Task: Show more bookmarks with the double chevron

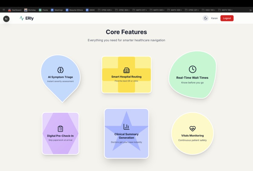Action: 250,10
